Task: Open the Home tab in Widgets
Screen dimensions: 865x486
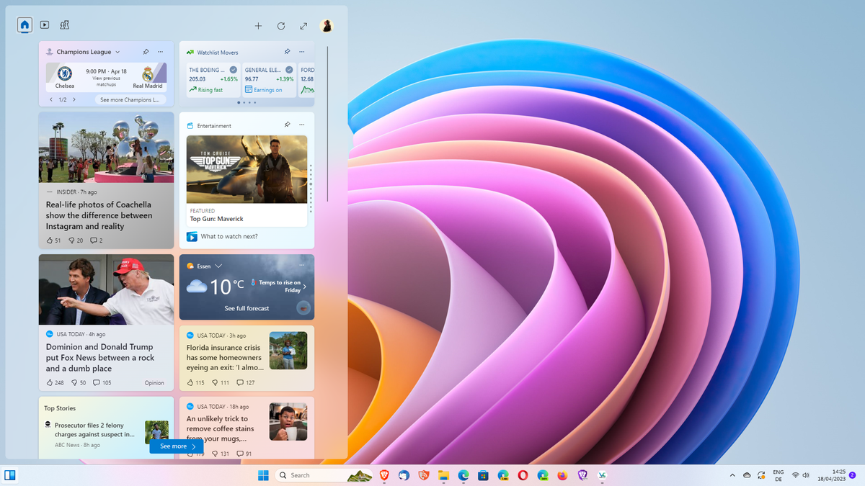Action: pos(25,24)
